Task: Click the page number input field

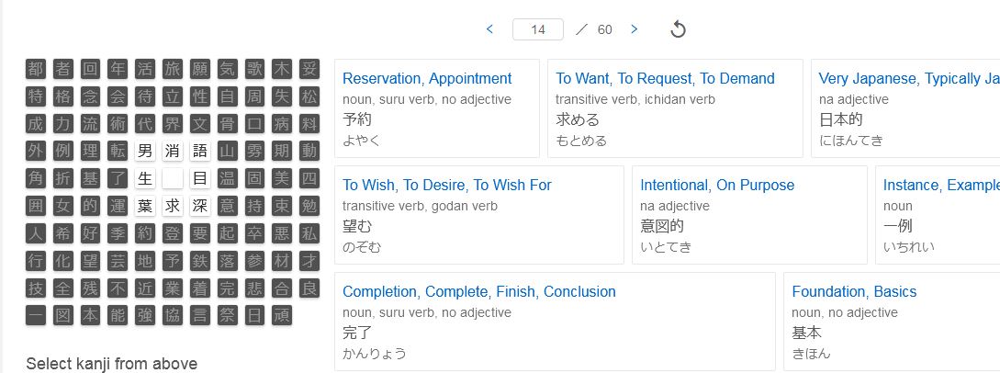Action: click(x=538, y=29)
